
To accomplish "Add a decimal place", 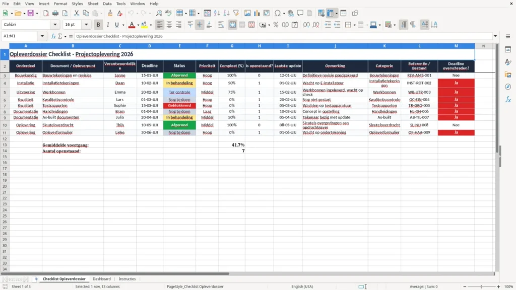I will coord(306,25).
